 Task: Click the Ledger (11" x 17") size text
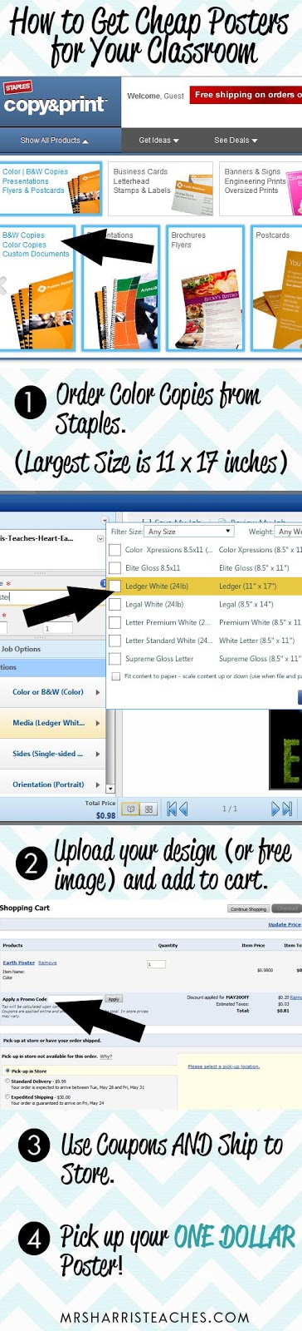tap(248, 586)
